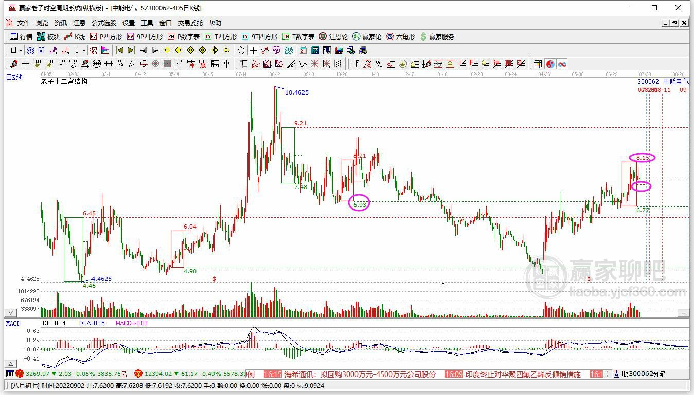The image size is (694, 395).
Task: Click the magnifier 收300062分笔 status
Action: point(638,374)
